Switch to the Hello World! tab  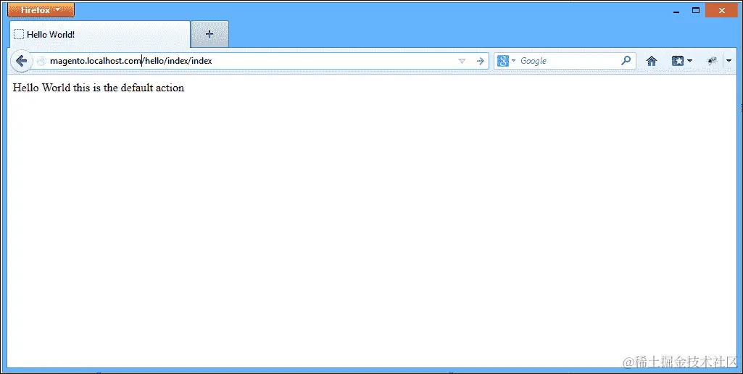coord(99,34)
